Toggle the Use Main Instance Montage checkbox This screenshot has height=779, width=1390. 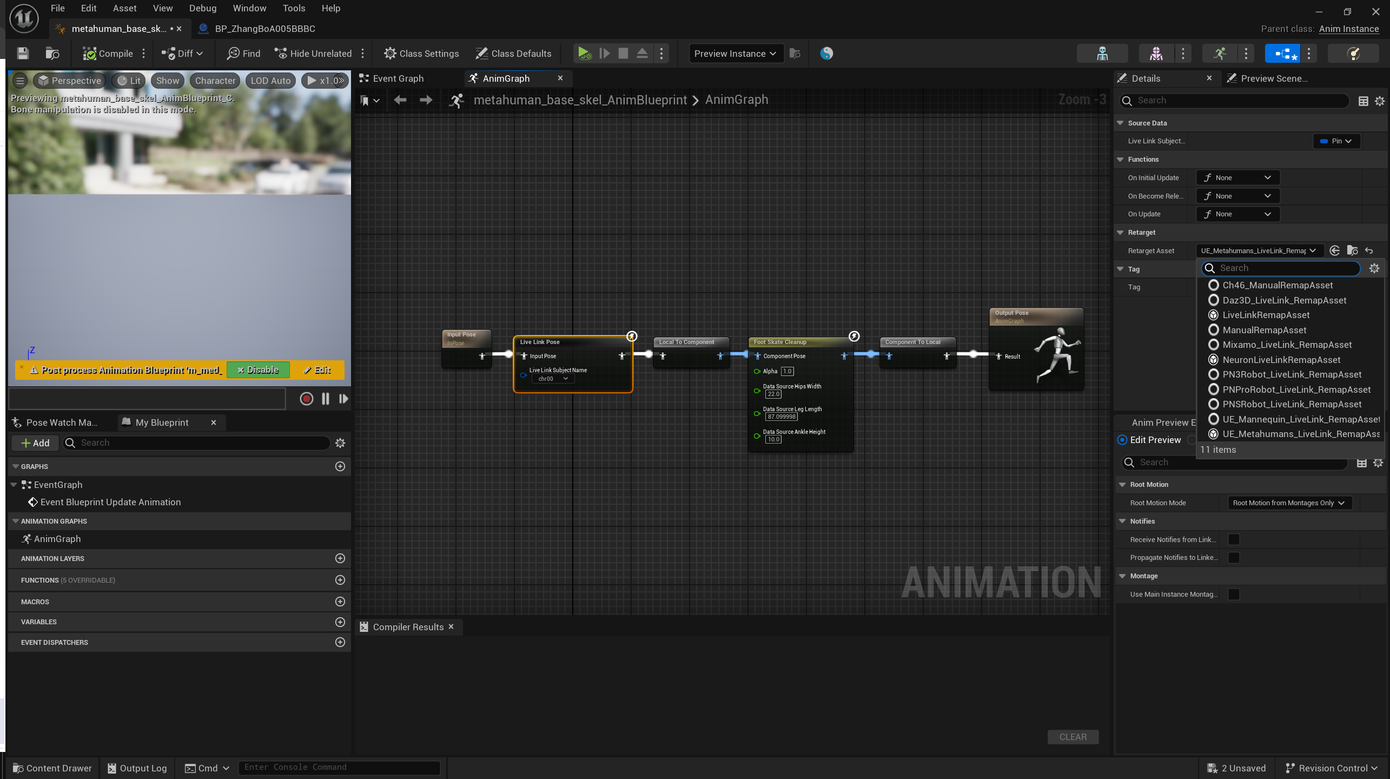(x=1234, y=594)
